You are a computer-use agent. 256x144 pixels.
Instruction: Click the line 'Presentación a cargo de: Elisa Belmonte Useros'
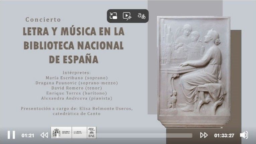(x=77, y=109)
